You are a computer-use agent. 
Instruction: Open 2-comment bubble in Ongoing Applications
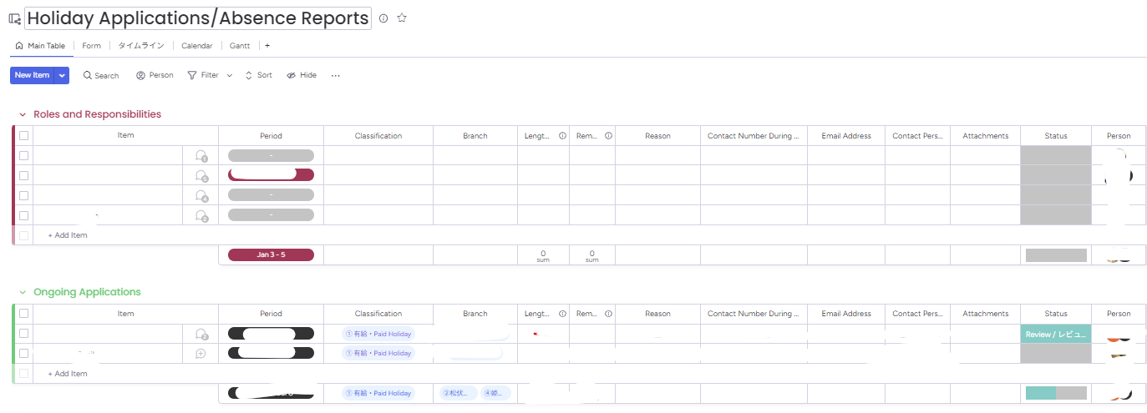point(201,335)
